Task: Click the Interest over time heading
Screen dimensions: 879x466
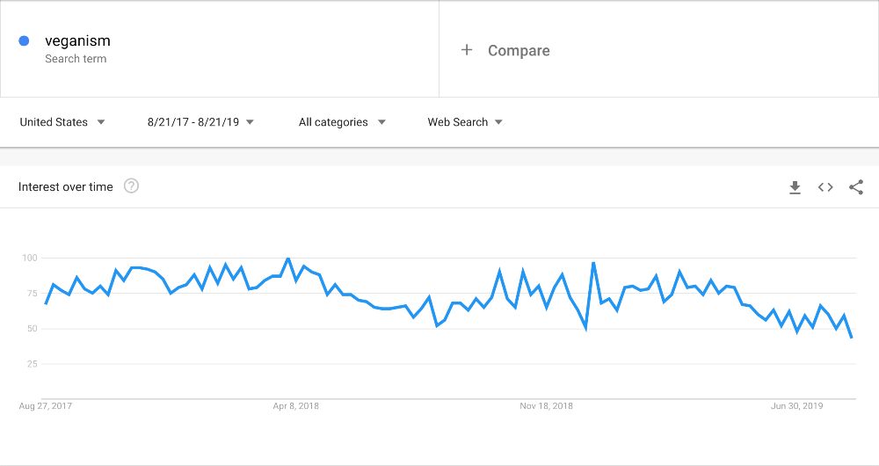Action: (66, 186)
